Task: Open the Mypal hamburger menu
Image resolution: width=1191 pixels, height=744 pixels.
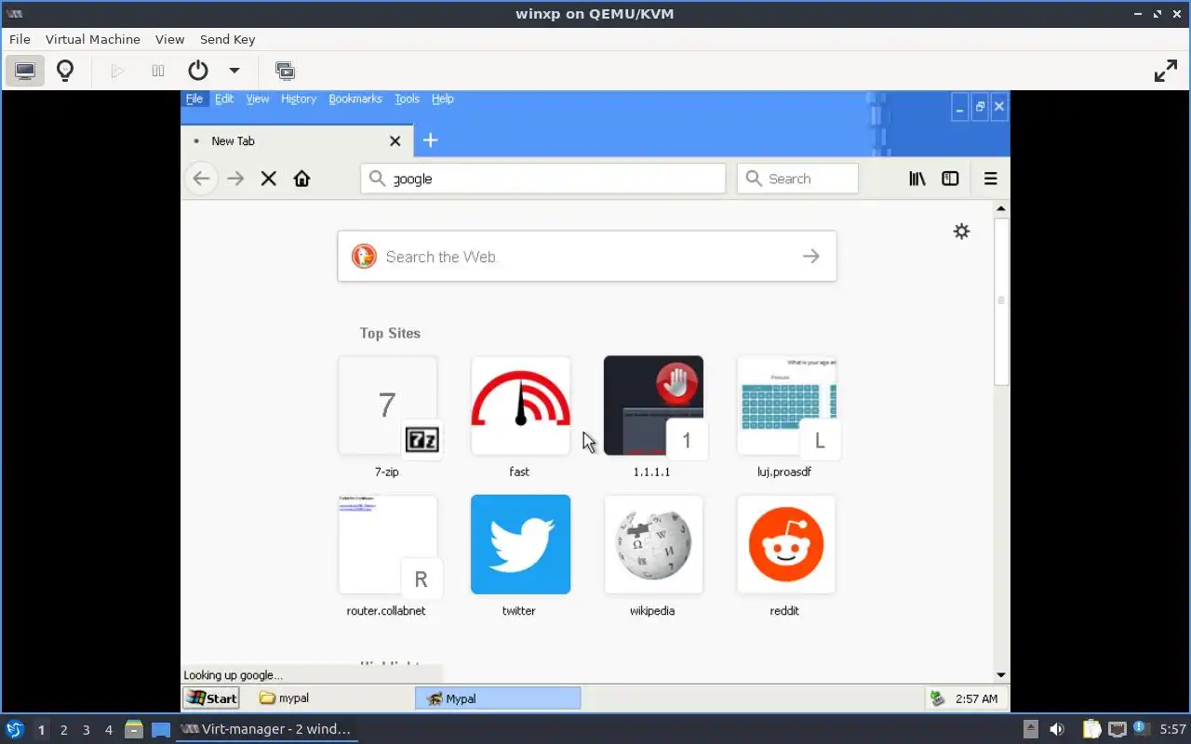Action: click(x=991, y=179)
